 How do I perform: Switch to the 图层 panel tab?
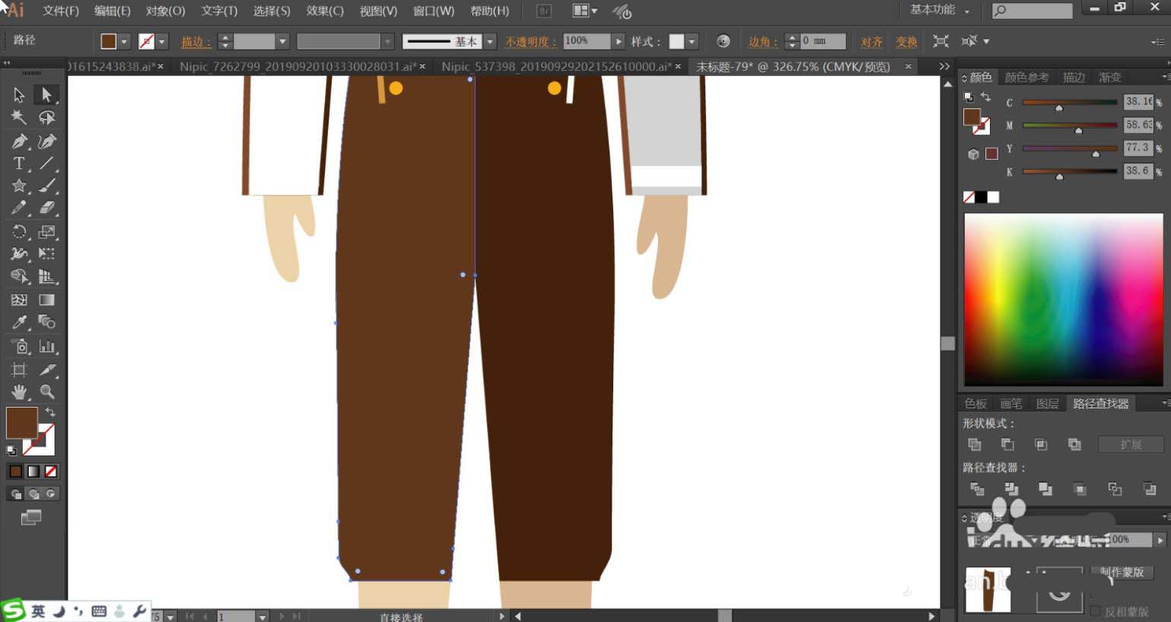pyautogui.click(x=1047, y=404)
